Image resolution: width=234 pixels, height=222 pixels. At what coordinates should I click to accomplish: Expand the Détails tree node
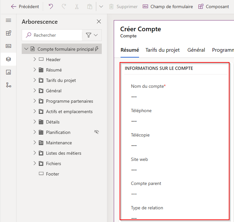point(35,122)
